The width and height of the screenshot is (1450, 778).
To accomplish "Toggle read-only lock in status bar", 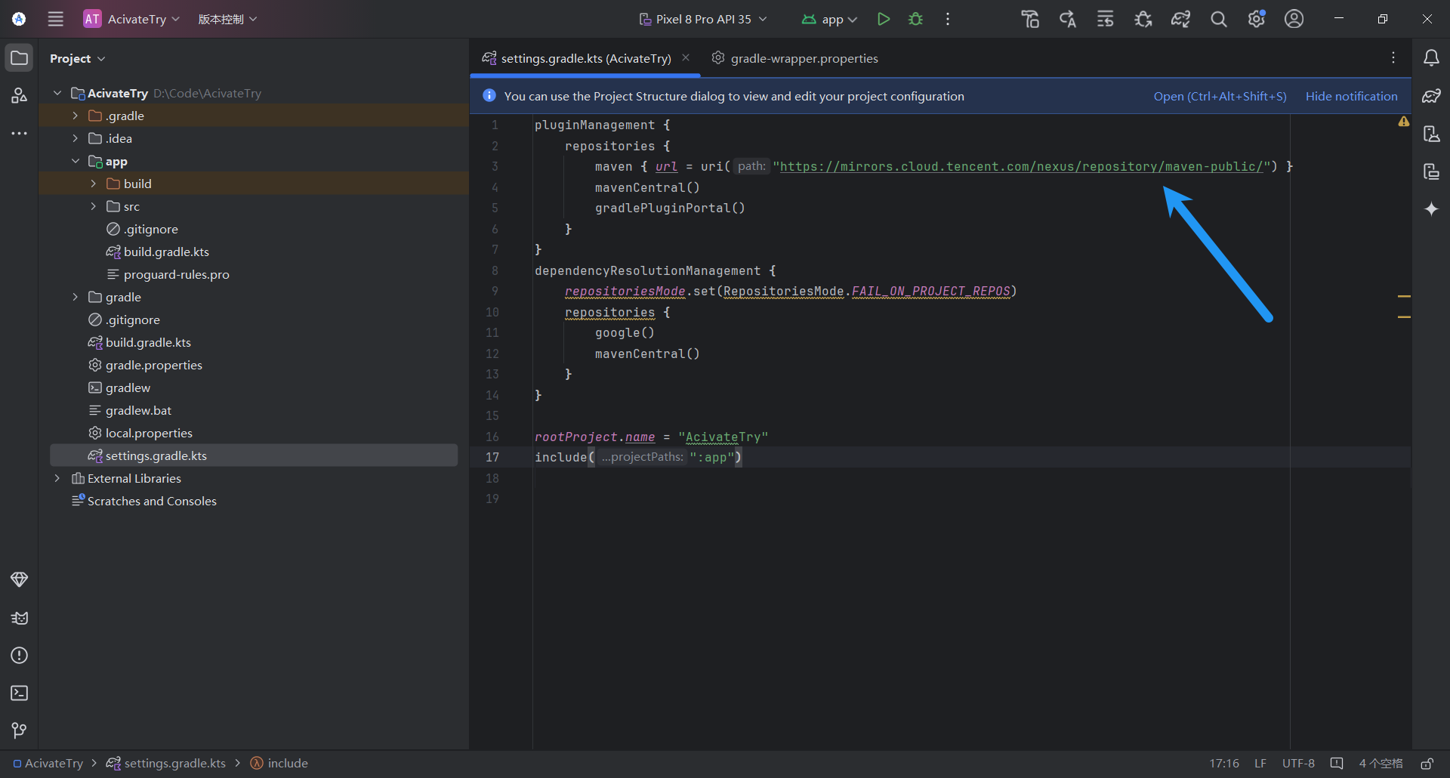I will tap(1427, 763).
